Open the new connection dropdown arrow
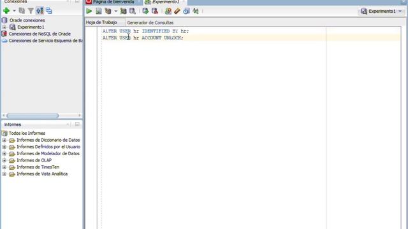 click(x=14, y=11)
